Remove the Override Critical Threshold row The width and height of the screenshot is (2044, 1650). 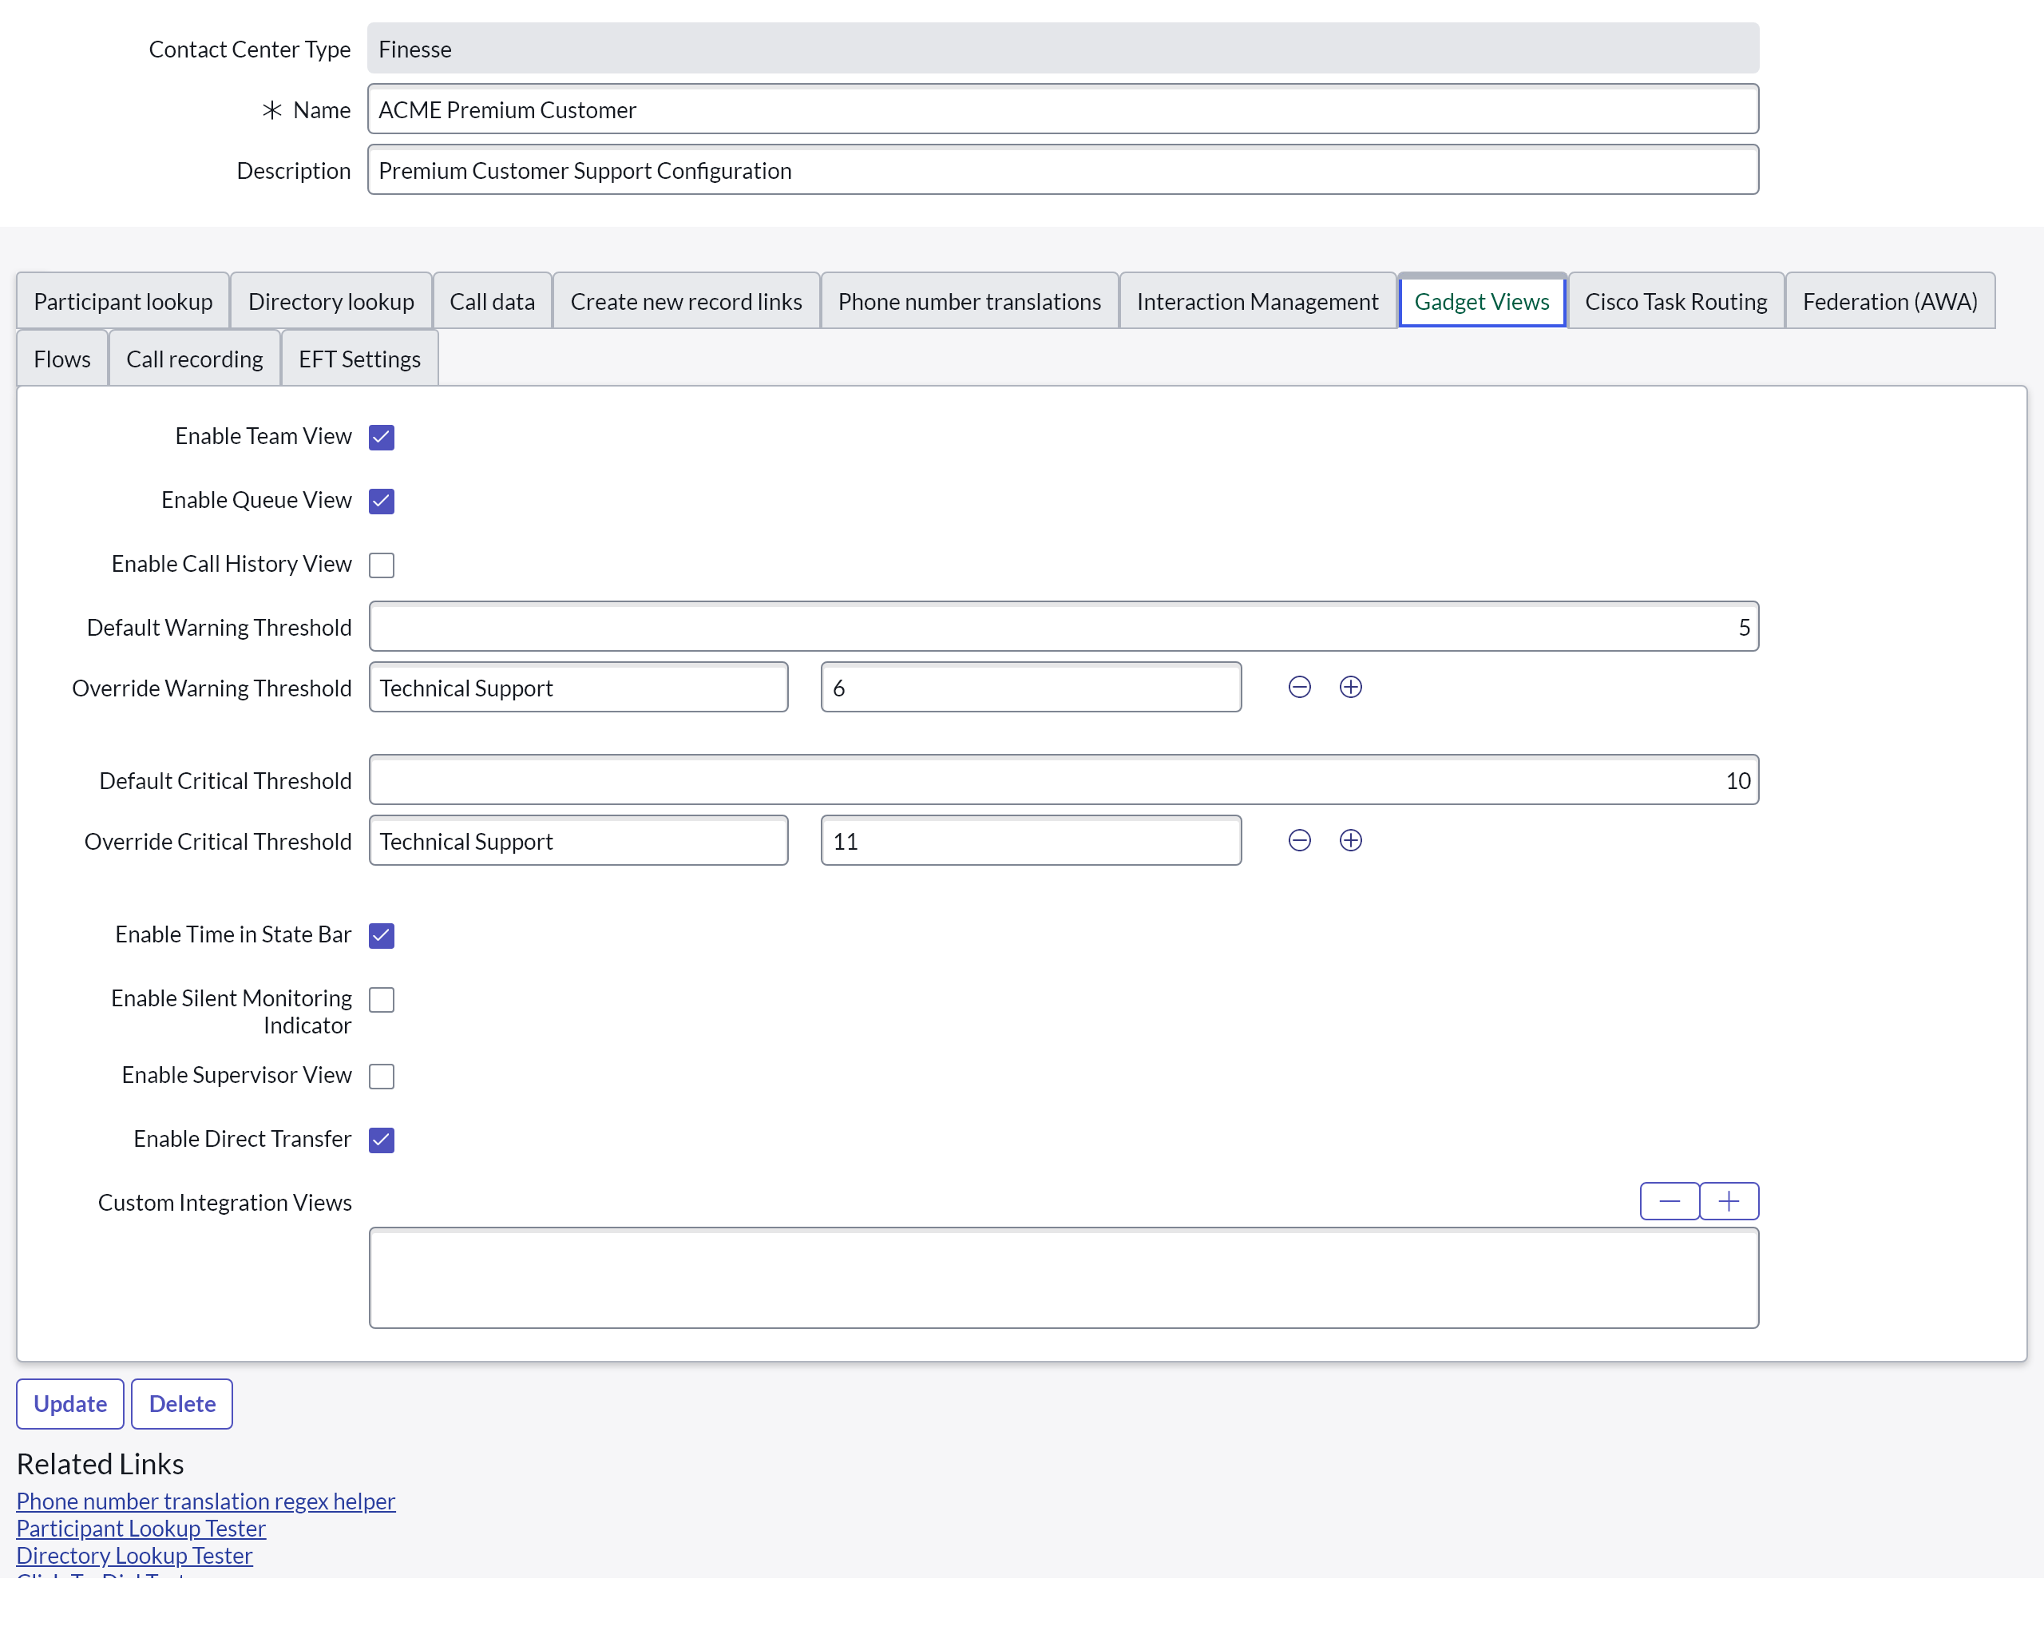click(1299, 840)
